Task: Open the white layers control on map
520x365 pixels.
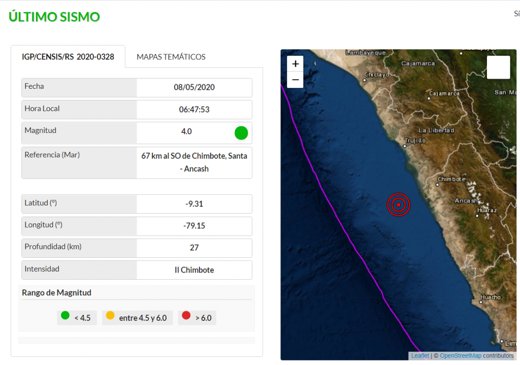Action: coord(498,68)
